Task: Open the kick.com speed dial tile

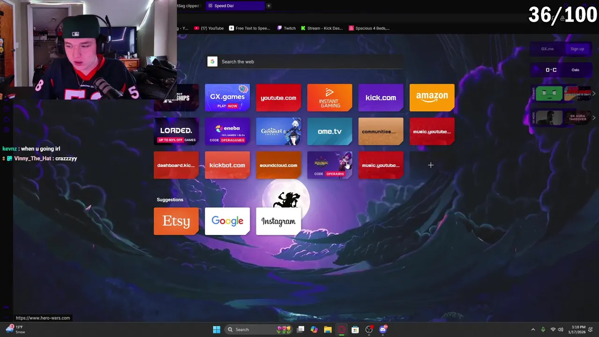Action: point(380,97)
